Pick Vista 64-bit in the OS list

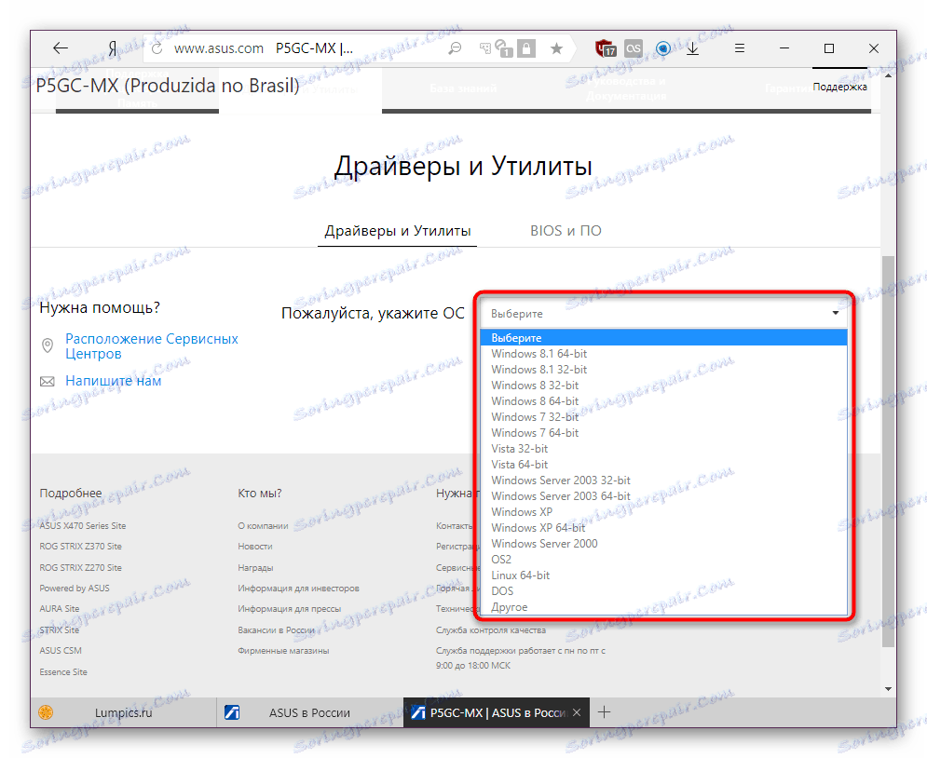[x=664, y=465]
